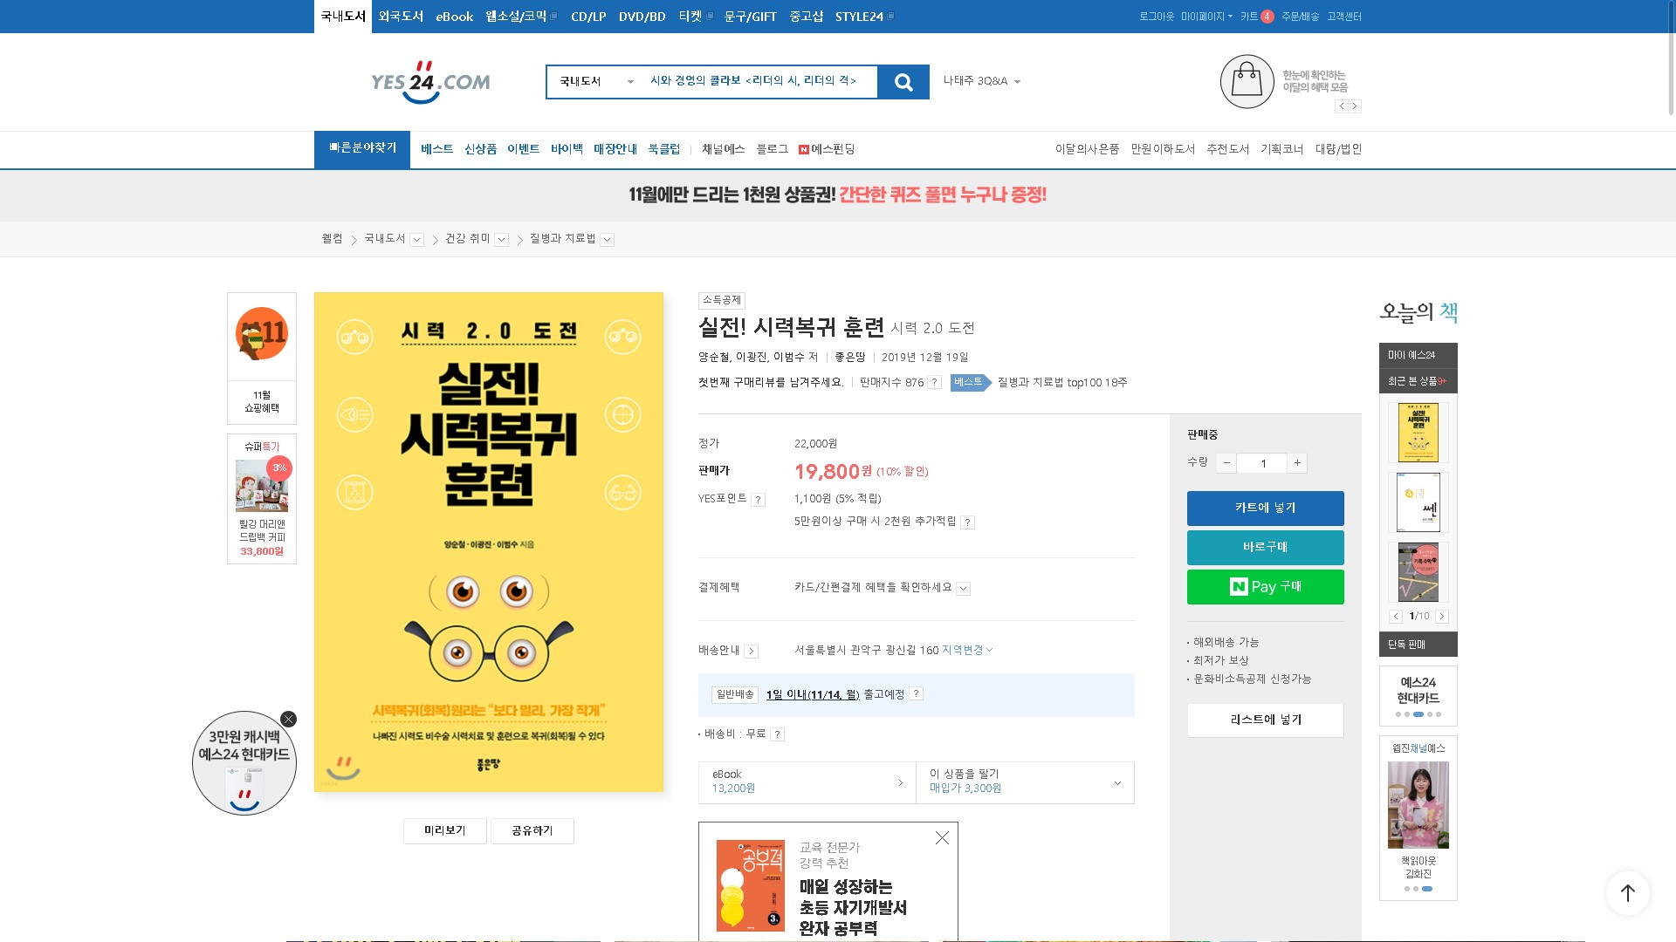
Task: Expand the 카드/간편결제 혜택 dropdown
Action: [x=963, y=589]
